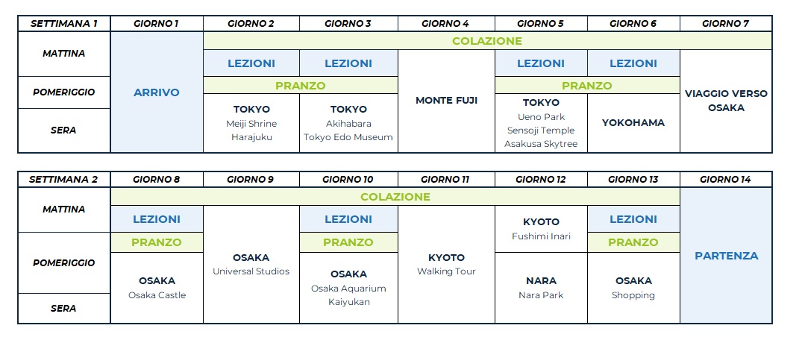Click the LEZIONI cell under Giorno 8
The height and width of the screenshot is (340, 802).
[x=157, y=219]
